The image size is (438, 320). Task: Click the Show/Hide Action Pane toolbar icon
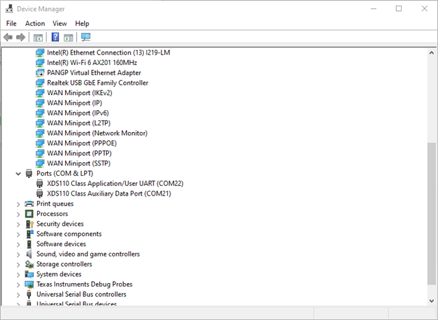pyautogui.click(x=68, y=38)
